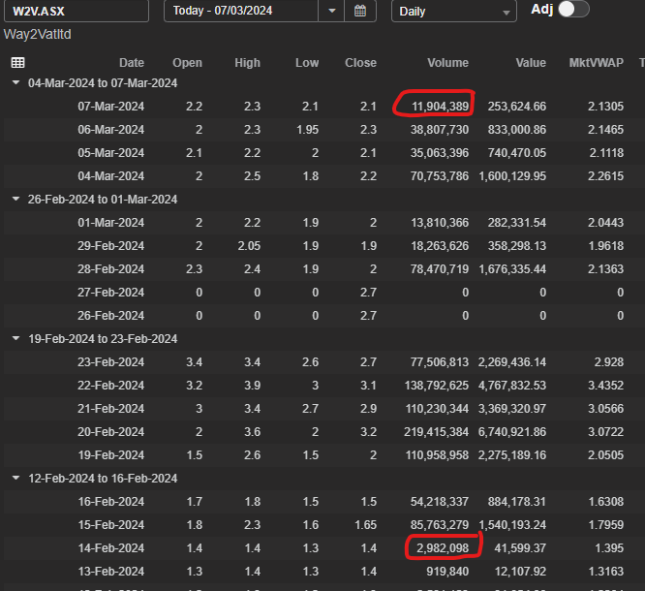The height and width of the screenshot is (591, 645).
Task: Sort by the Close column header
Action: click(360, 63)
